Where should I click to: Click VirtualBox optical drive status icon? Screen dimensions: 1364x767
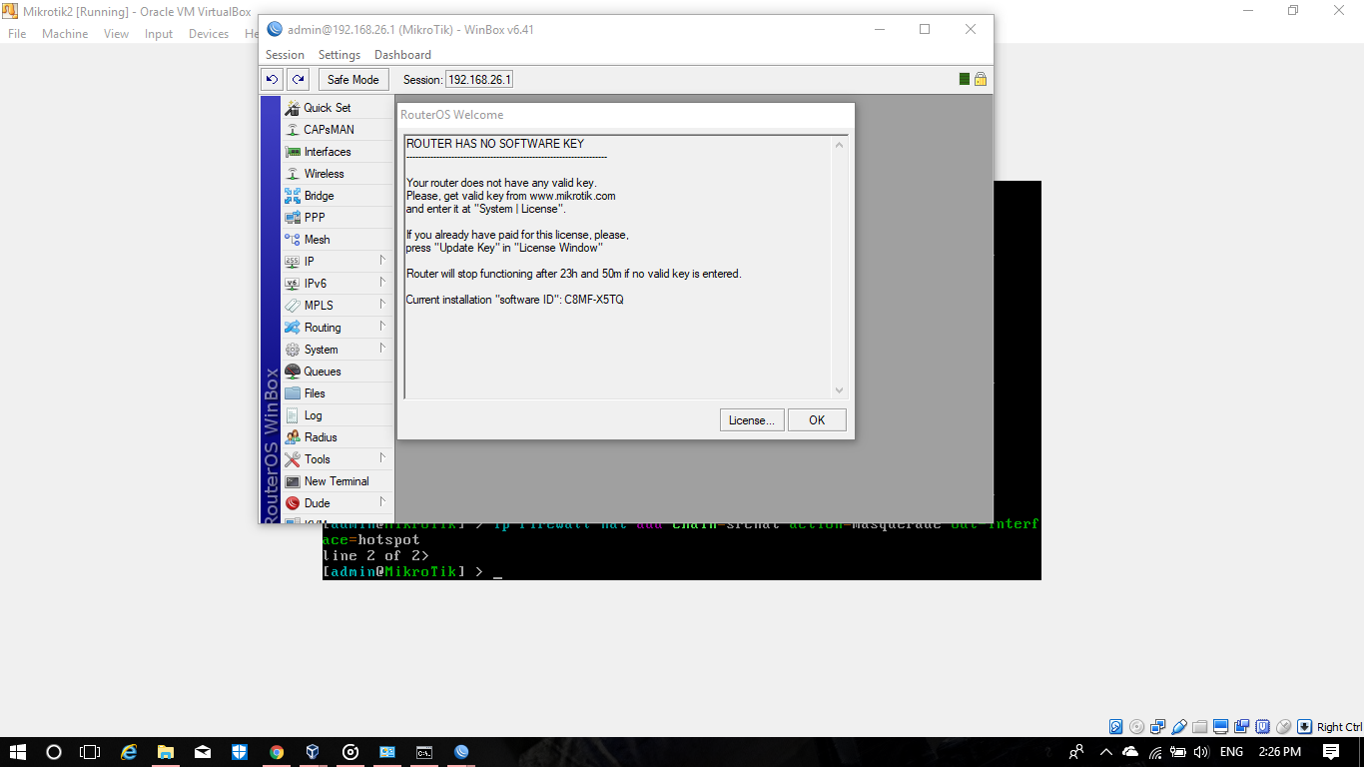tap(1136, 727)
